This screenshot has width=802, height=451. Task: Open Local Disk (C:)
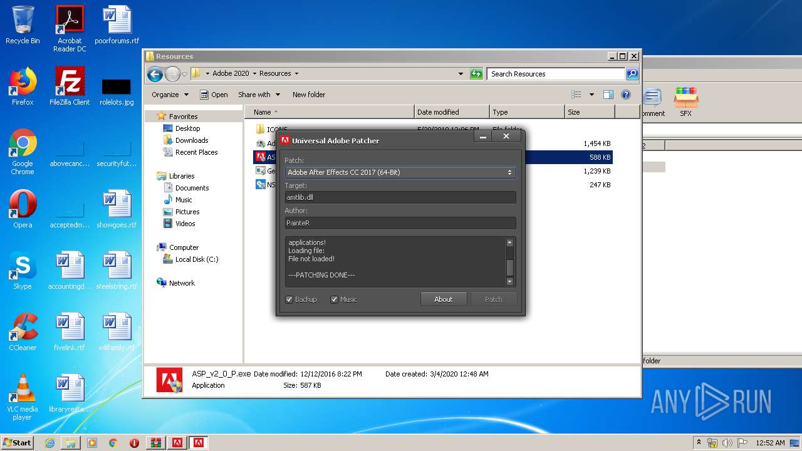click(x=197, y=259)
